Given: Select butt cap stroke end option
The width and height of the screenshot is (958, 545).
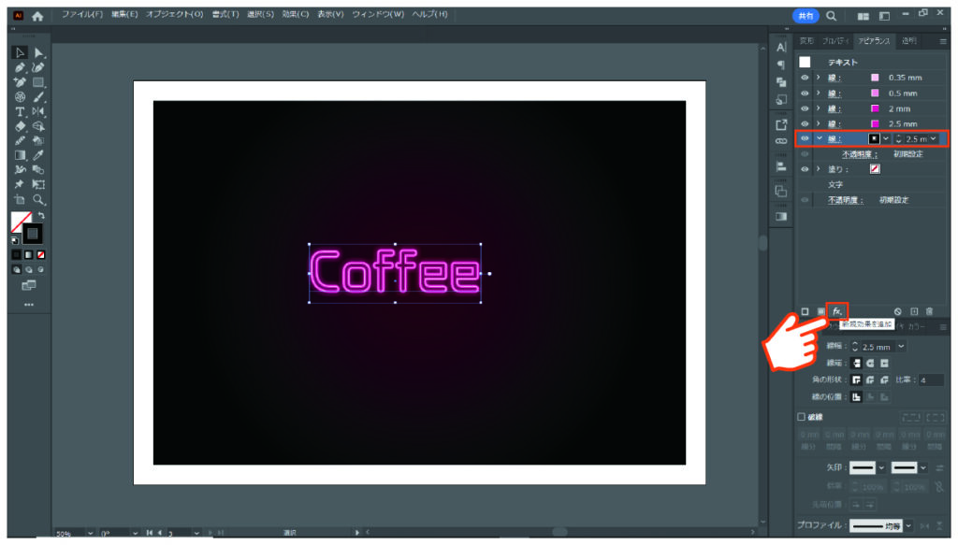Looking at the screenshot, I should (x=857, y=363).
